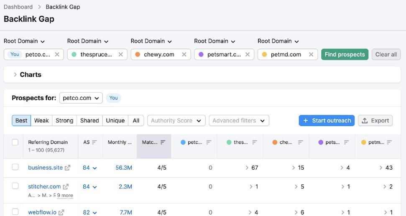Open webflow.io external link icon
Screen dimensions: 406x216
point(61,212)
